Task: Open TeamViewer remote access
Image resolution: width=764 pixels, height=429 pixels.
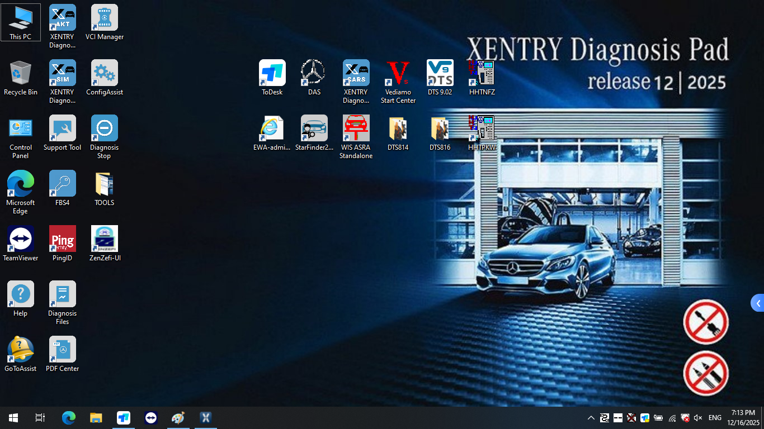Action: point(21,237)
